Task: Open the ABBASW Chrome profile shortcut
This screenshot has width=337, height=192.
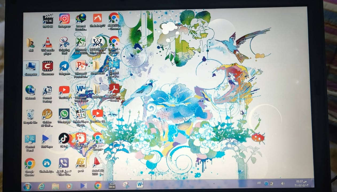Action: [x=114, y=21]
